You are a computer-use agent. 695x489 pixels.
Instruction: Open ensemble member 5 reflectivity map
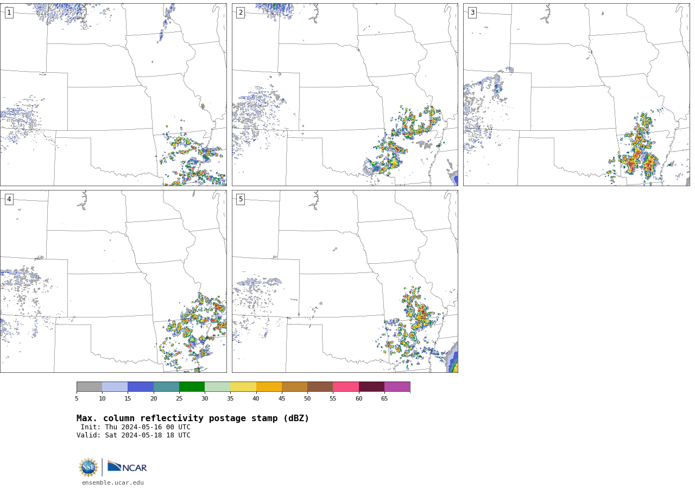click(345, 281)
